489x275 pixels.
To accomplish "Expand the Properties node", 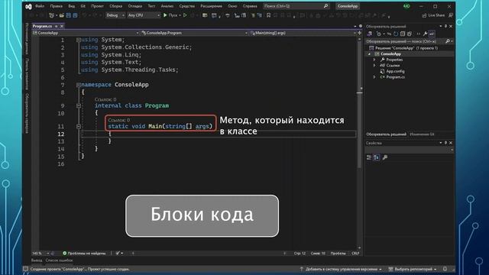I will [374, 60].
